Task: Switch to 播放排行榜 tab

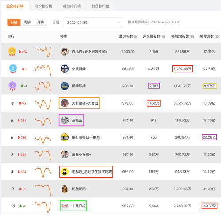Action: pyautogui.click(x=72, y=6)
